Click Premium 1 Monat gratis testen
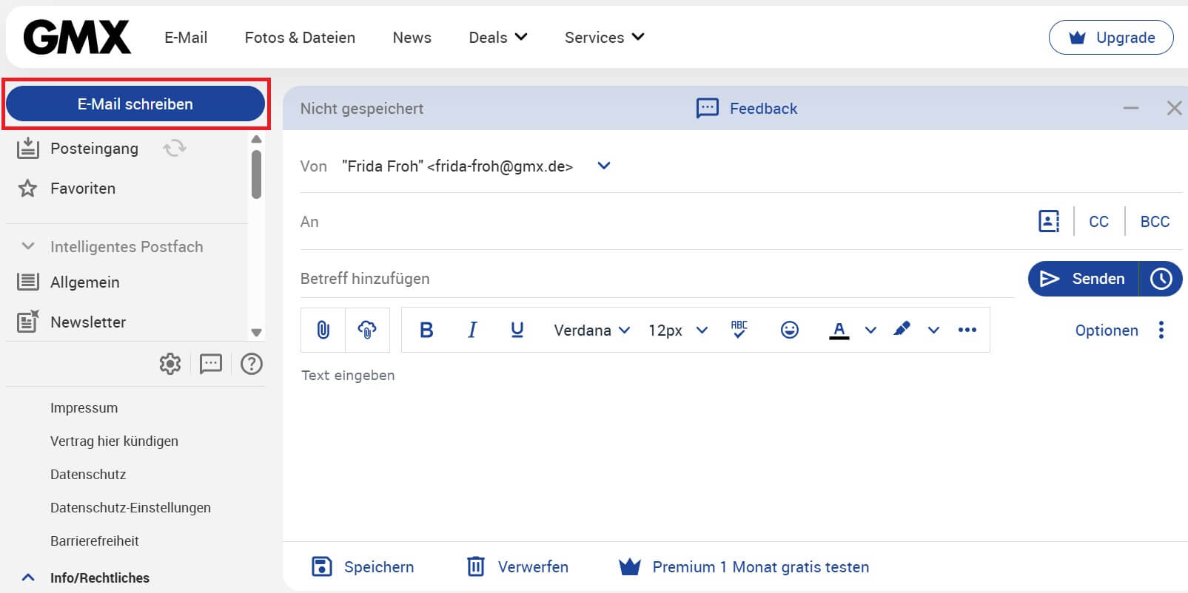Screen dimensions: 1188x593 743,566
